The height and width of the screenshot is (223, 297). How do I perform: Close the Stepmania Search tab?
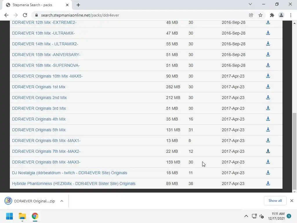coord(67,5)
